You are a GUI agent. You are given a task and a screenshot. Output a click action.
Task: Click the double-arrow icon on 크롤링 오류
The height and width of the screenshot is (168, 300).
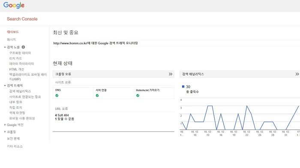tap(171, 74)
